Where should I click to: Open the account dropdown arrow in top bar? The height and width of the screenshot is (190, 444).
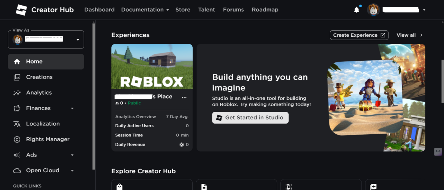pos(424,10)
